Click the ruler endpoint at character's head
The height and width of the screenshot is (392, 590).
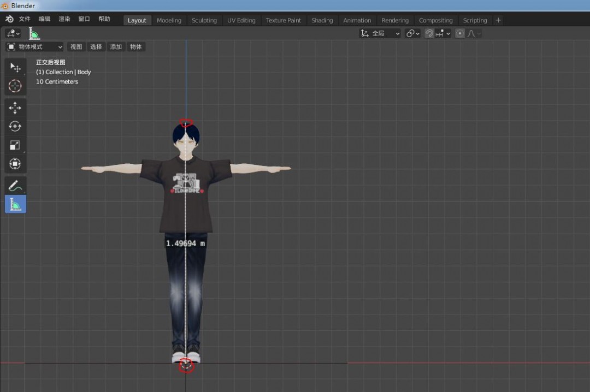point(186,123)
